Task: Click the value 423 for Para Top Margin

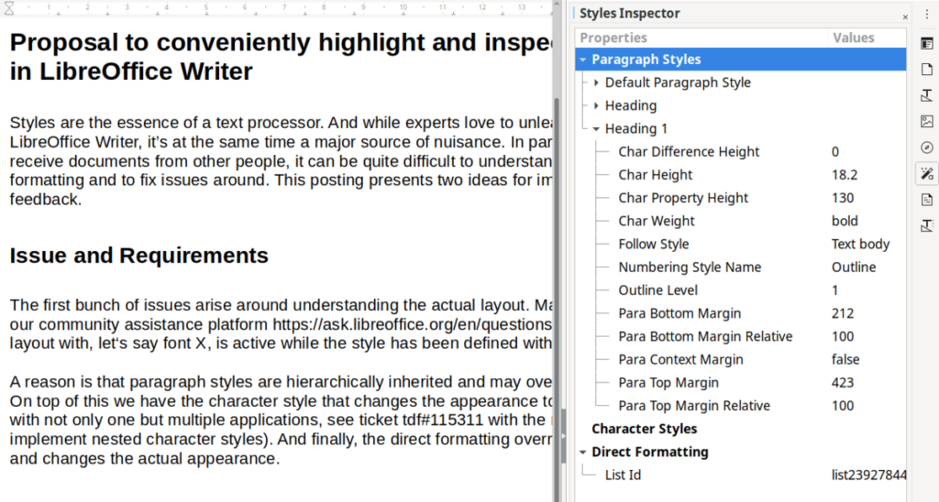Action: [x=843, y=383]
